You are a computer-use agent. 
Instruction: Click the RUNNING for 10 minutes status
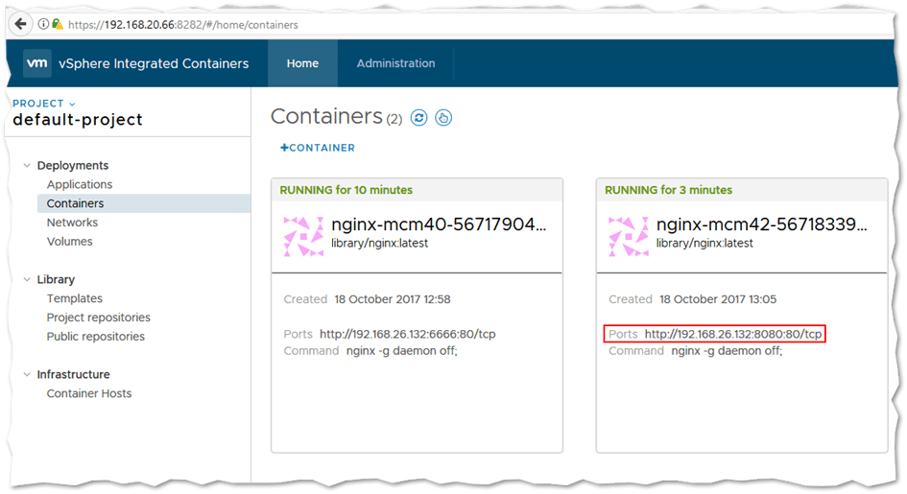(346, 190)
